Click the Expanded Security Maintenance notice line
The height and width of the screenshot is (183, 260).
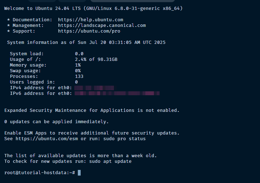[x=92, y=110]
